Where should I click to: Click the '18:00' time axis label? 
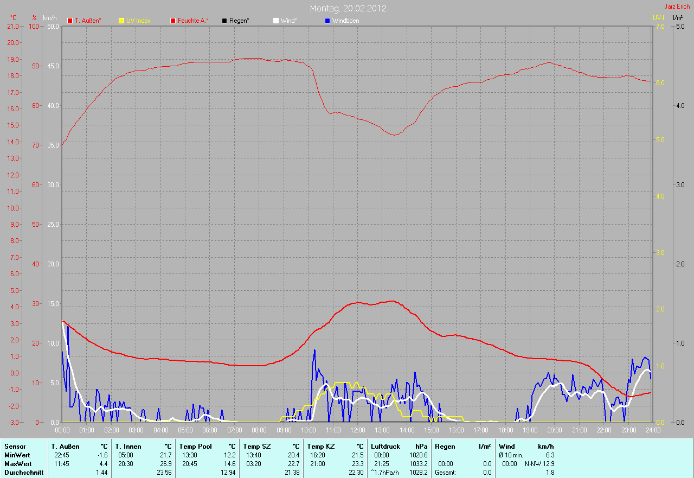pyautogui.click(x=505, y=430)
